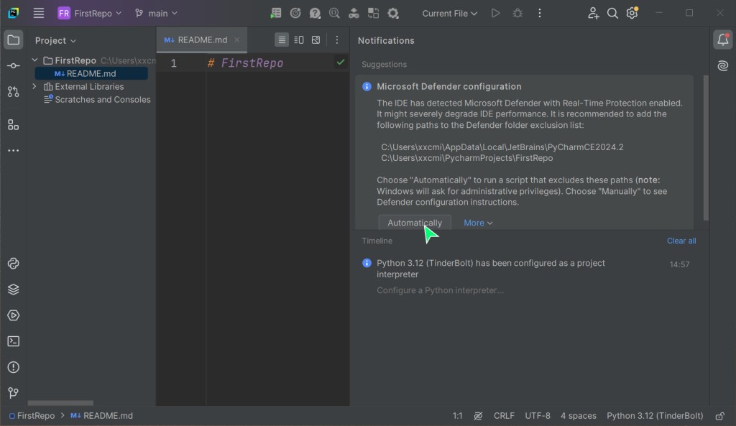The image size is (736, 426).
Task: Switch to editor and preview mode
Action: [x=299, y=40]
